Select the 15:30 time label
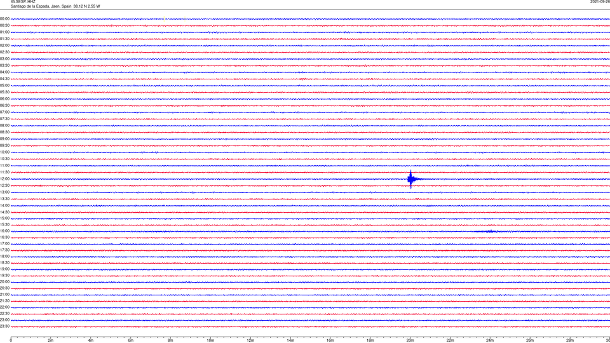Image resolution: width=610 pixels, height=343 pixels. tap(4, 225)
